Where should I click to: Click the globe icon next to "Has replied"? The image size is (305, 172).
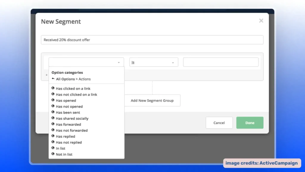tap(53, 136)
